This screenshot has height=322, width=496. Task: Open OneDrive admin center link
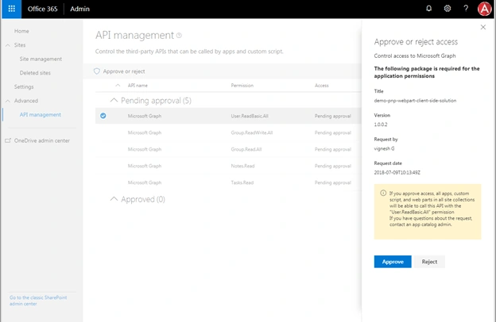(x=42, y=140)
